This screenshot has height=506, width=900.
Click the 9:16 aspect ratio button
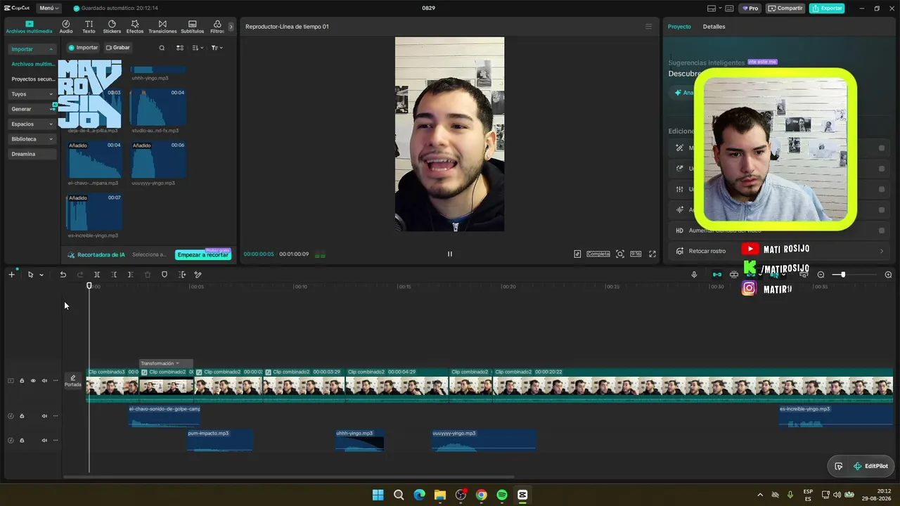(636, 254)
